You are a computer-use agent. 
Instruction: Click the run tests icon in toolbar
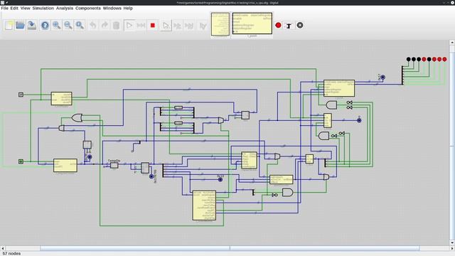coord(203,26)
